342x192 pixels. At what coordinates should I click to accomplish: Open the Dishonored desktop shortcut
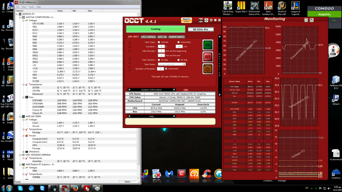[255, 9]
